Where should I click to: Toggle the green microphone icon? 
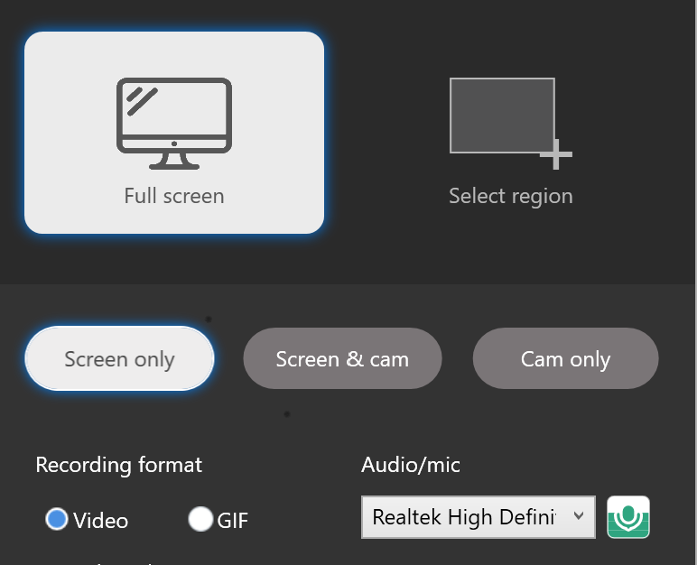click(x=628, y=517)
